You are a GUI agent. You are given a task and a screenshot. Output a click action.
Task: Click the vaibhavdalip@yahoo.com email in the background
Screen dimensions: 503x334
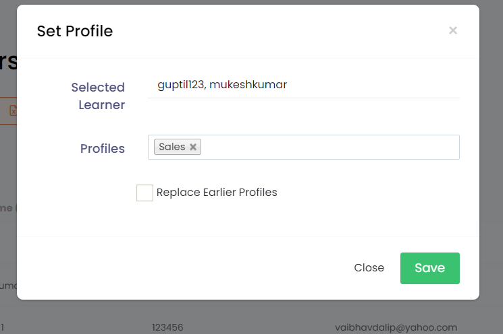[396, 327]
